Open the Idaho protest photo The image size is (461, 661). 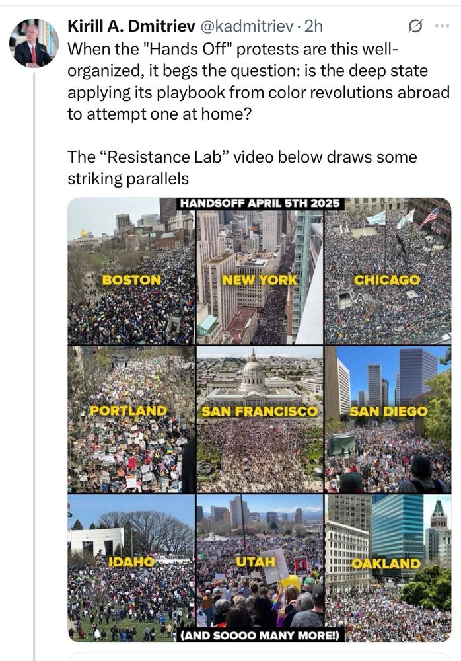[x=131, y=568]
